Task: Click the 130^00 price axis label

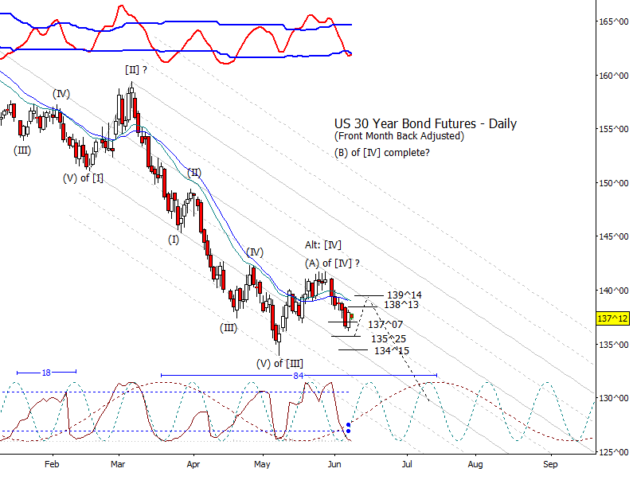Action: 613,398
